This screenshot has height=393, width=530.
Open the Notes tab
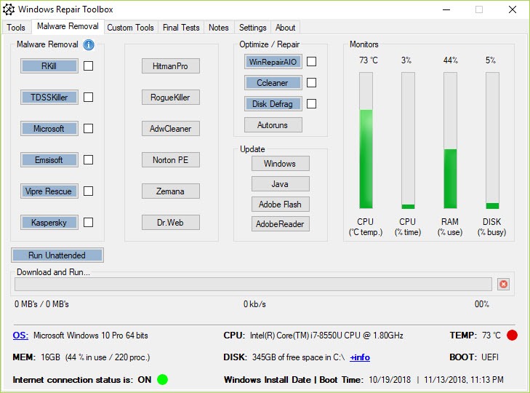click(x=219, y=28)
